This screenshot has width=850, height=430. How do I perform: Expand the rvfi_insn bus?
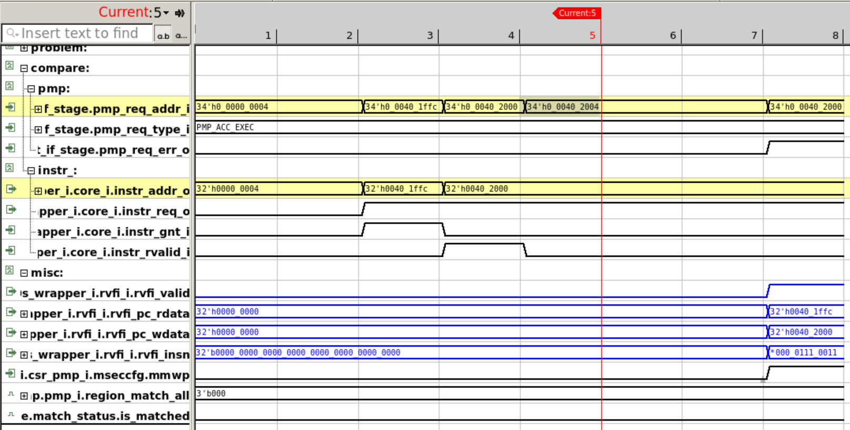24,355
